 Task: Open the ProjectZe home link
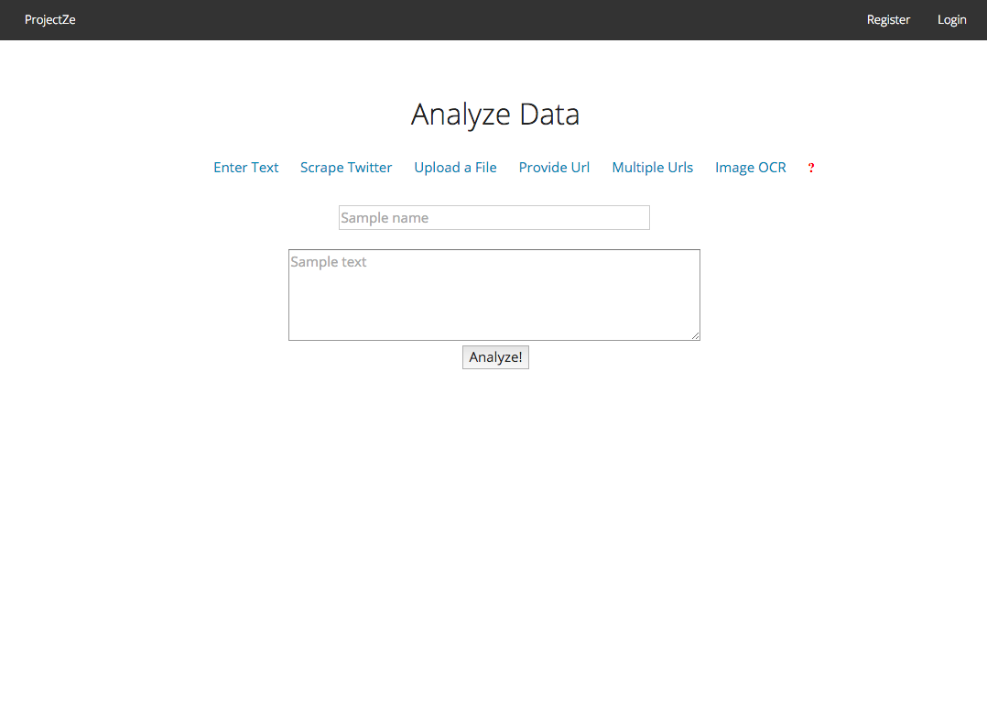[x=49, y=19]
